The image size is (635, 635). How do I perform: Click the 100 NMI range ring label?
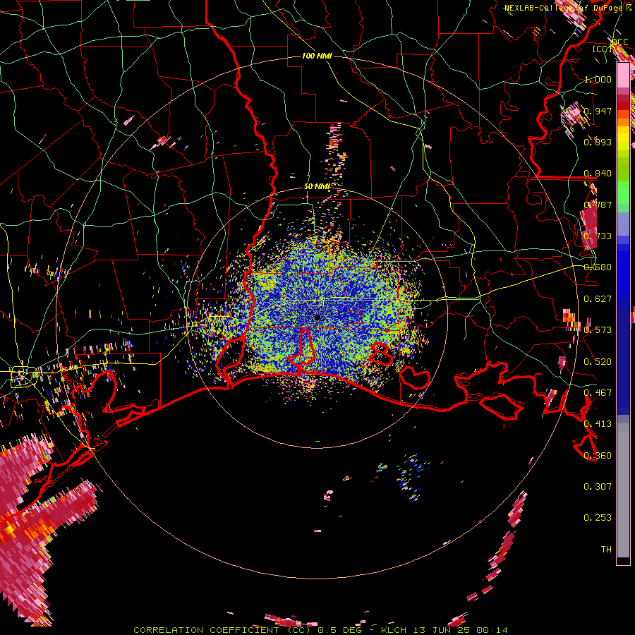click(x=317, y=56)
